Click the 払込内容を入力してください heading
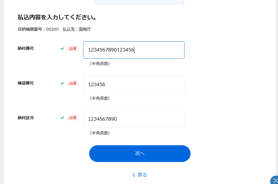This screenshot has height=184, width=278. click(x=57, y=17)
